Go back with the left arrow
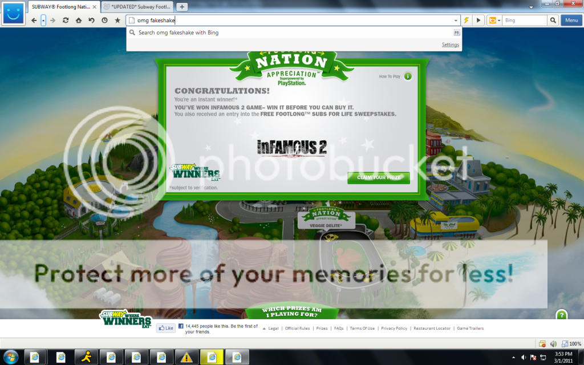Viewport: 584px width, 365px height. click(34, 21)
